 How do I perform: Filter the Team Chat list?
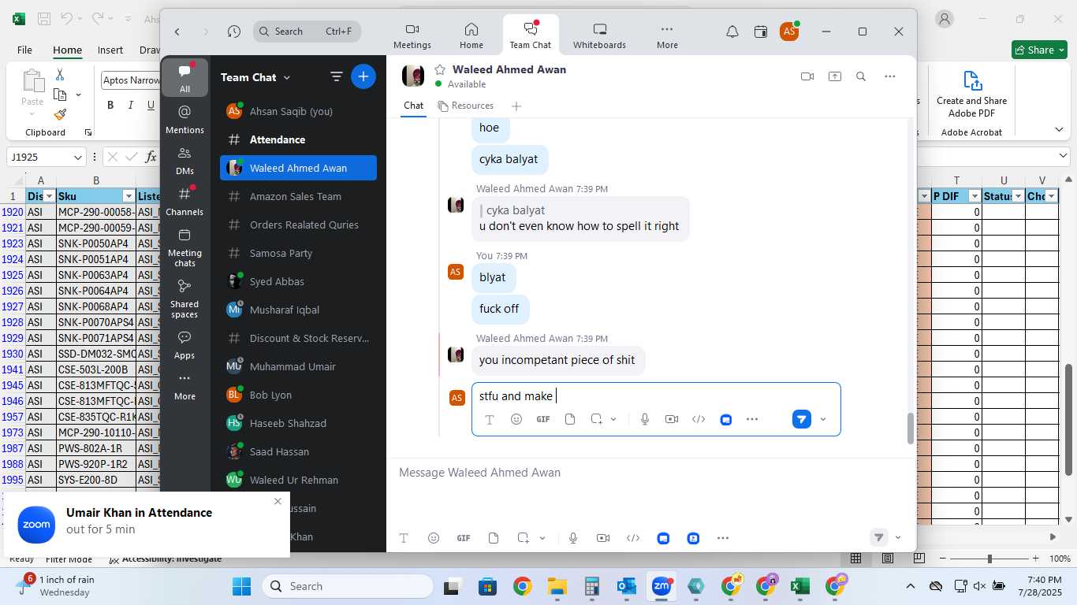[x=336, y=76]
